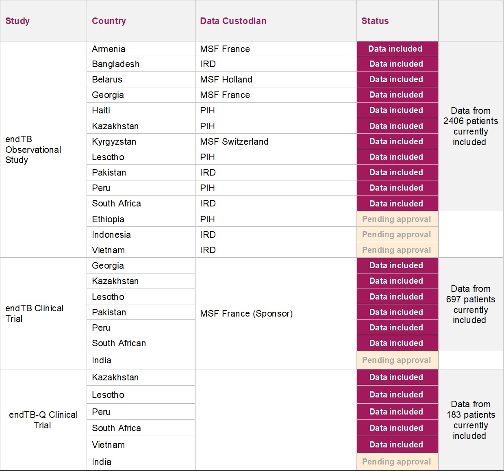The height and width of the screenshot is (471, 504).
Task: Click the Status column header
Action: (375, 21)
